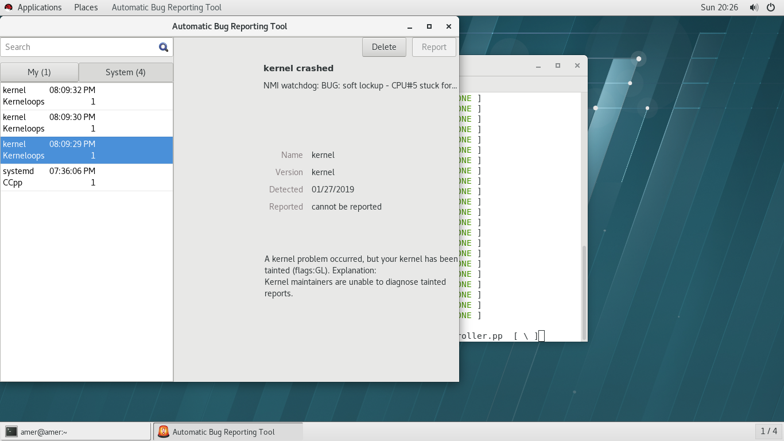Click the tainted kernel explanation text

(361, 276)
